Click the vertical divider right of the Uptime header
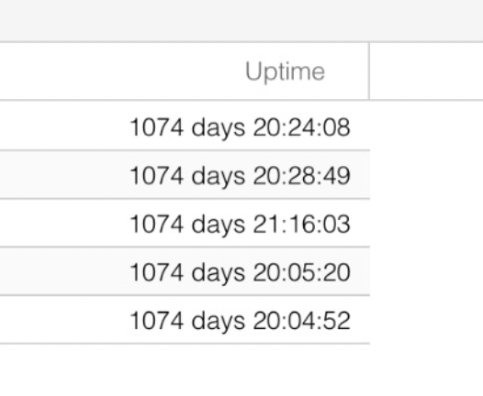 tap(369, 71)
